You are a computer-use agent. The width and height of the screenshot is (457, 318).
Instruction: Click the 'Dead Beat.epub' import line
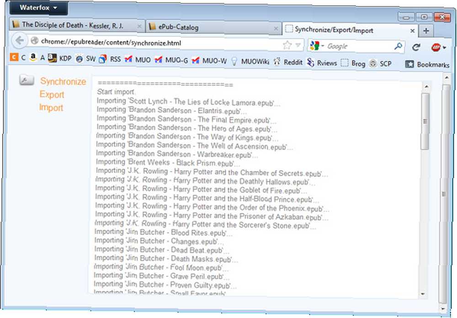162,250
